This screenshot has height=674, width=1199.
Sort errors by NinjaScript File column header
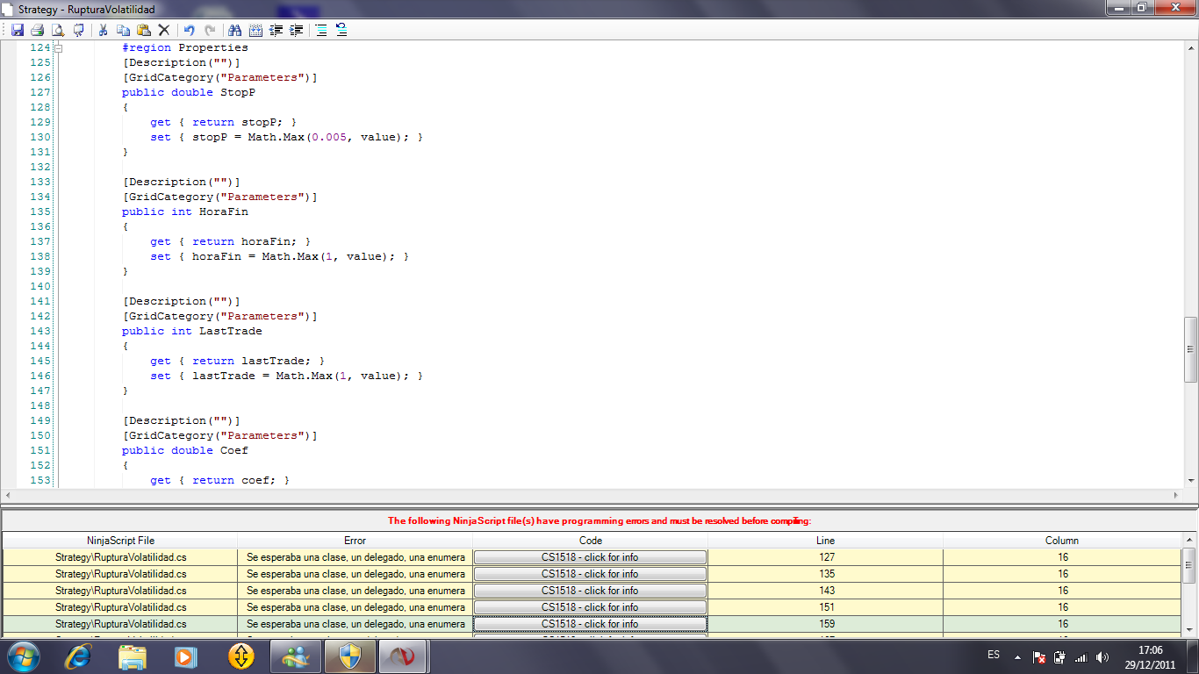(120, 541)
